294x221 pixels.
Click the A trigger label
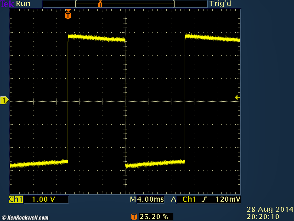[174, 199]
